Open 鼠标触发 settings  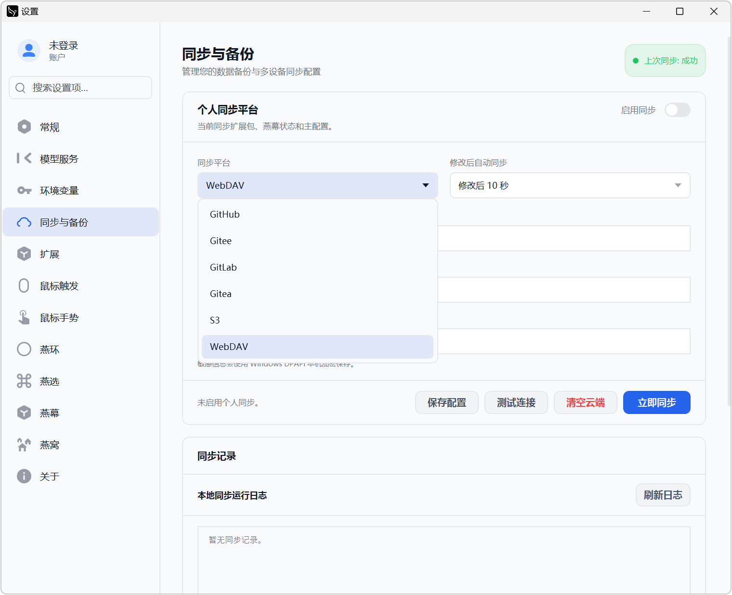81,285
